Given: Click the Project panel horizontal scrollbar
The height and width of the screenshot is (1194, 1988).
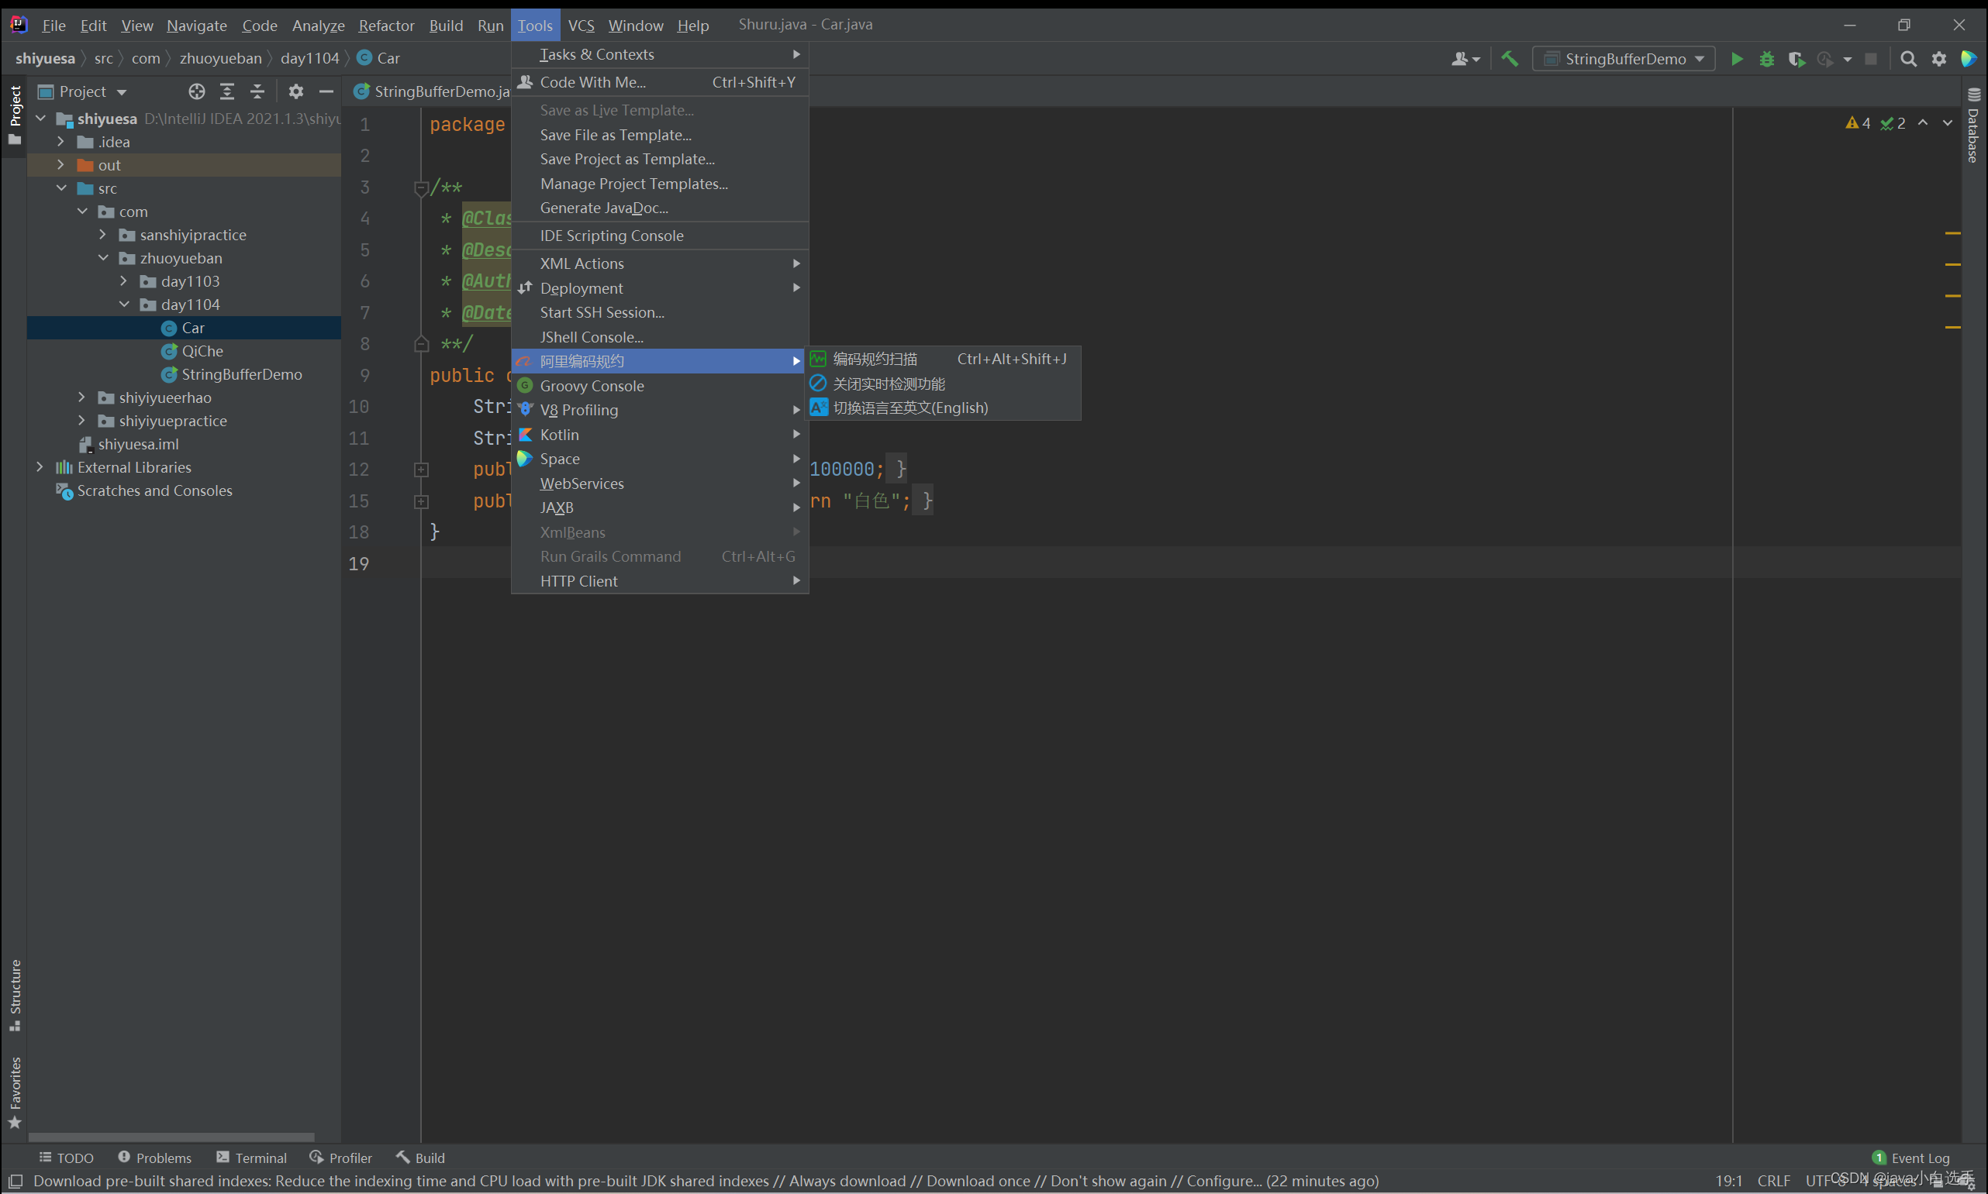Looking at the screenshot, I should pyautogui.click(x=171, y=1137).
